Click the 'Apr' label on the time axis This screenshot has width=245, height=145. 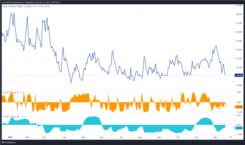pyautogui.click(x=65, y=137)
